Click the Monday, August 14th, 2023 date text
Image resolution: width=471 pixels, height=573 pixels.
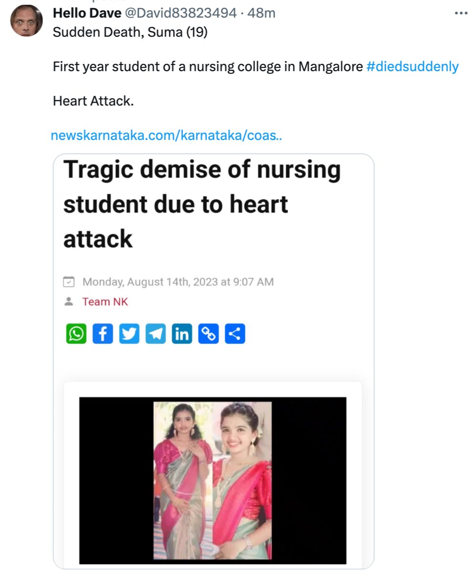point(178,282)
